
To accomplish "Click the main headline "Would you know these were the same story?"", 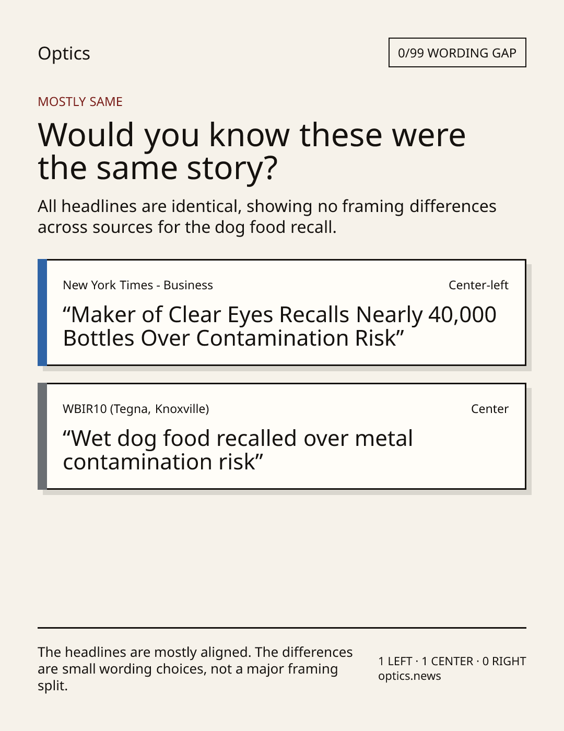I will tap(252, 151).
